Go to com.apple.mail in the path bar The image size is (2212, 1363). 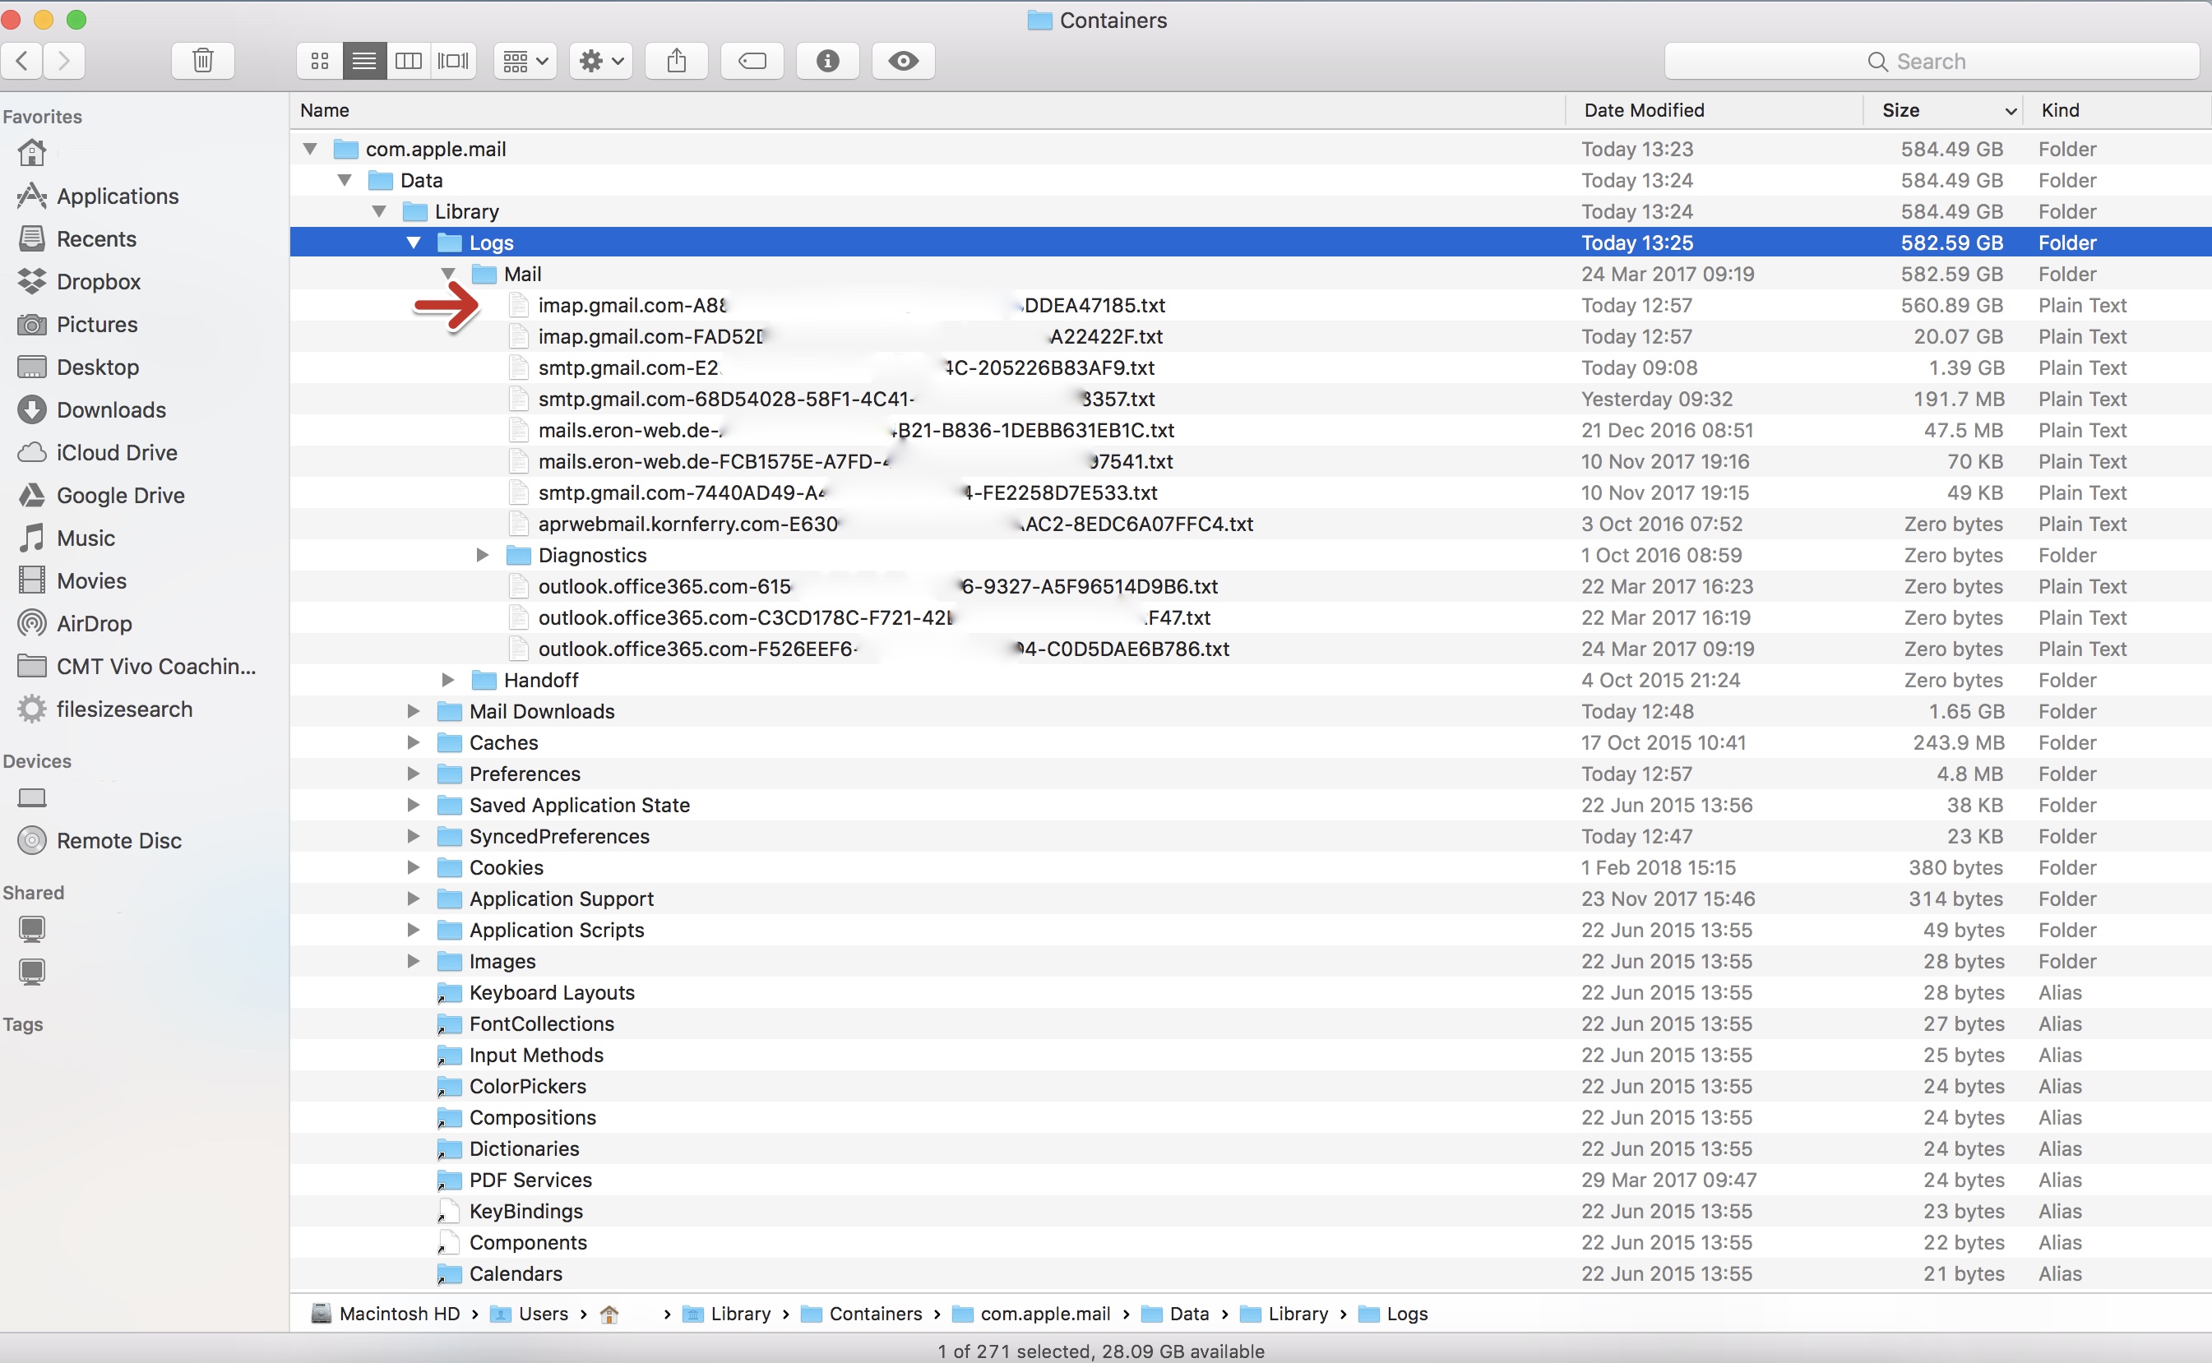coord(1044,1314)
